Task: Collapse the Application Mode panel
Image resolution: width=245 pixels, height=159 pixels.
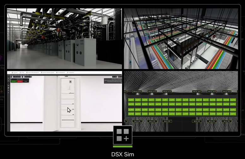Action: click(x=12, y=79)
